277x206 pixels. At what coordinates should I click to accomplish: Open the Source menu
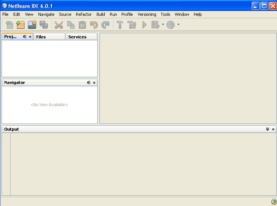click(x=65, y=14)
